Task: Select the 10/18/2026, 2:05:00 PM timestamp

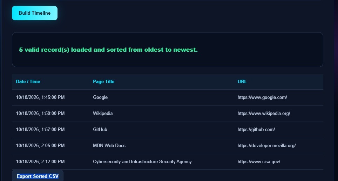Action: pyautogui.click(x=40, y=146)
